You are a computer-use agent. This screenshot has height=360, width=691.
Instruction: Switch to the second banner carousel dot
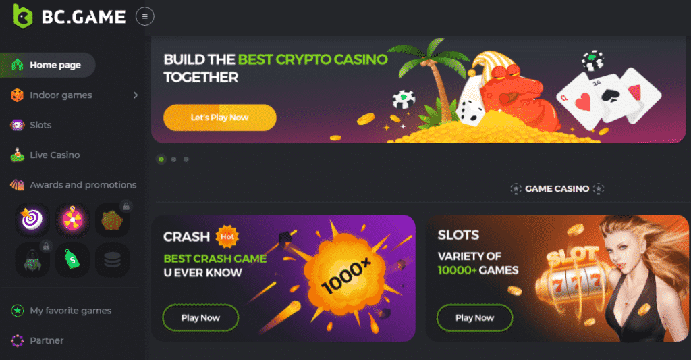[x=173, y=159]
